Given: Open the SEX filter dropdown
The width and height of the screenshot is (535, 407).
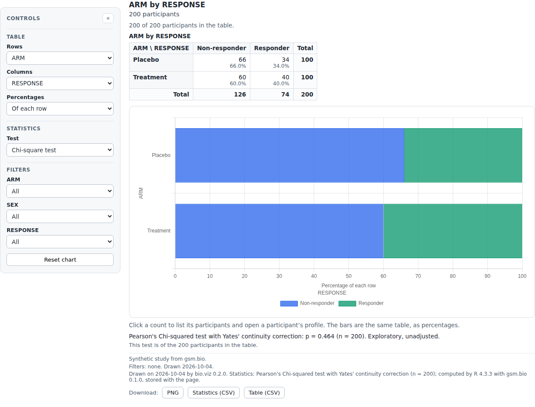Looking at the screenshot, I should pos(60,217).
